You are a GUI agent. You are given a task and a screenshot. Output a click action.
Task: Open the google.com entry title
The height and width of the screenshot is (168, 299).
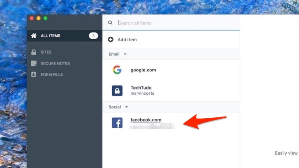[143, 70]
